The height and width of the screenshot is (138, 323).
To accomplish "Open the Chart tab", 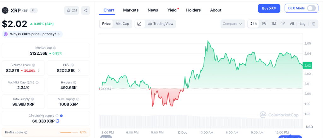I will tap(109, 10).
